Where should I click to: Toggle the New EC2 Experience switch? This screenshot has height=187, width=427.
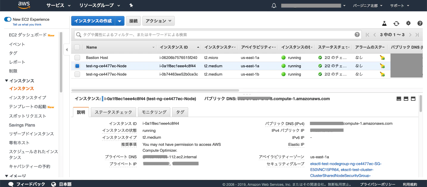(7, 19)
